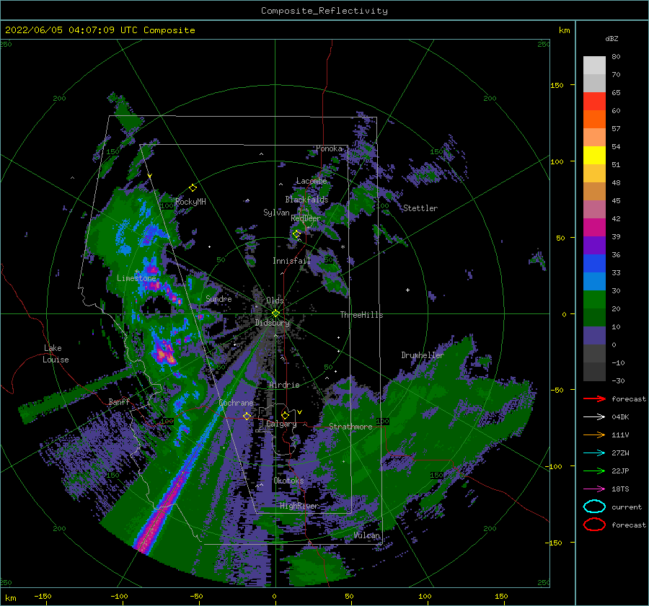This screenshot has height=606, width=649.
Task: Click the red forecast ellipse icon
Action: (594, 525)
